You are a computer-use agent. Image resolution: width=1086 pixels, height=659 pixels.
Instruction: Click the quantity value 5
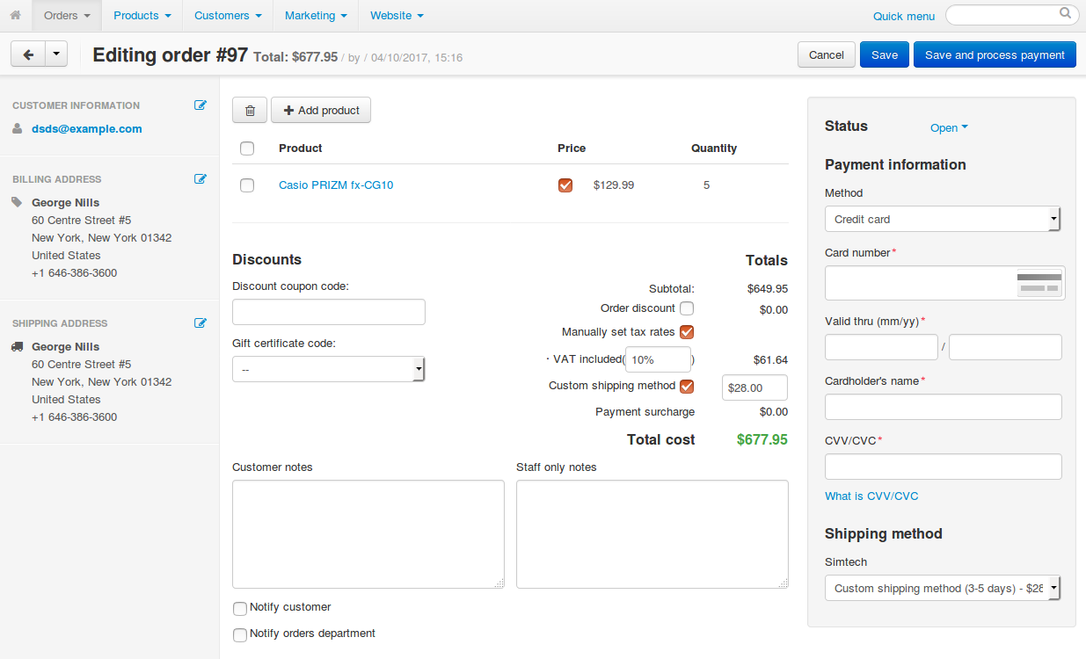coord(706,185)
